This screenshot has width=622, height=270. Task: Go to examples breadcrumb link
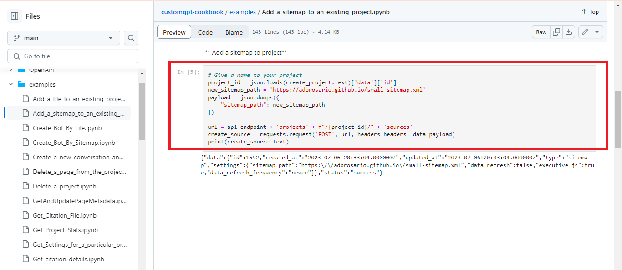[x=243, y=12]
